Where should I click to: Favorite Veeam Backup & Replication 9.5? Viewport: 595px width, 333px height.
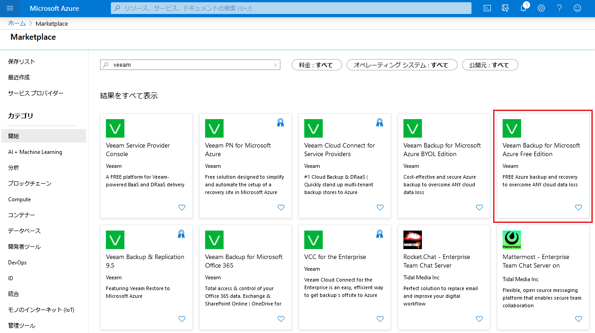(x=182, y=319)
